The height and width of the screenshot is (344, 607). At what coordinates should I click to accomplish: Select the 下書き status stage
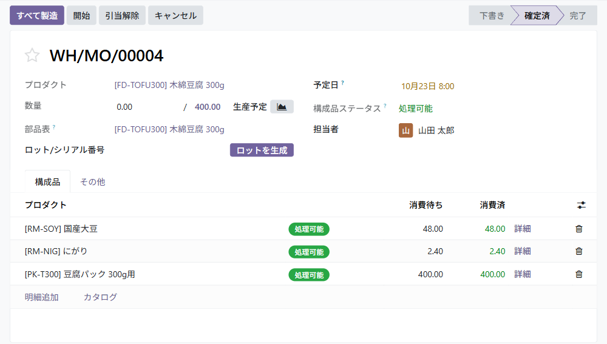point(492,16)
